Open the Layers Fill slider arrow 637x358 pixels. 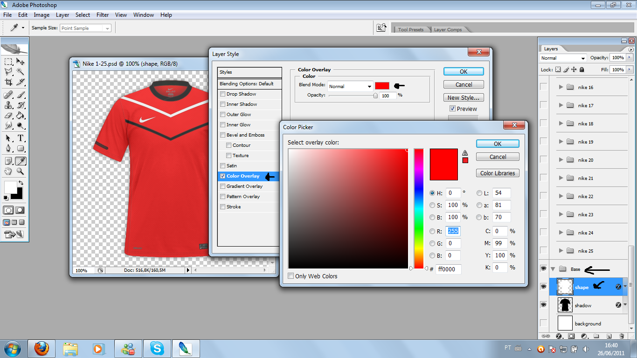pos(629,69)
